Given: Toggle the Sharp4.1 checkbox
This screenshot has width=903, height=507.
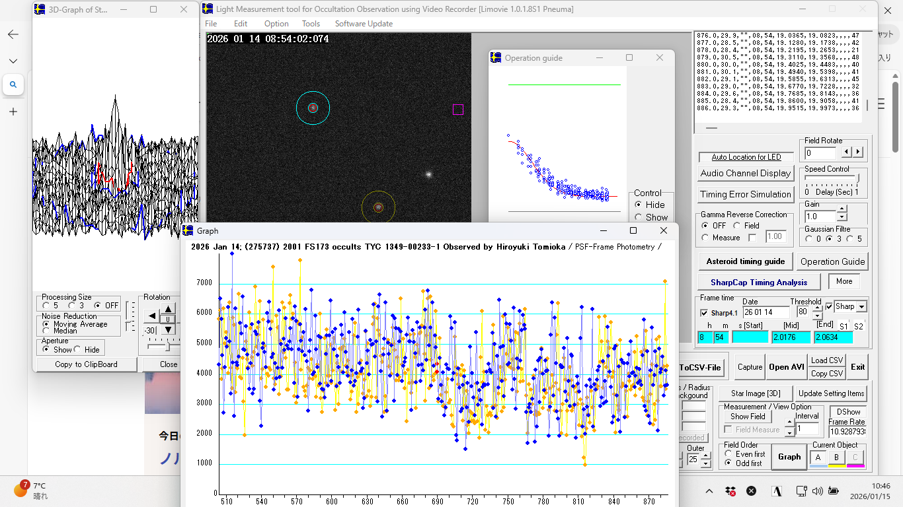Looking at the screenshot, I should pyautogui.click(x=704, y=313).
